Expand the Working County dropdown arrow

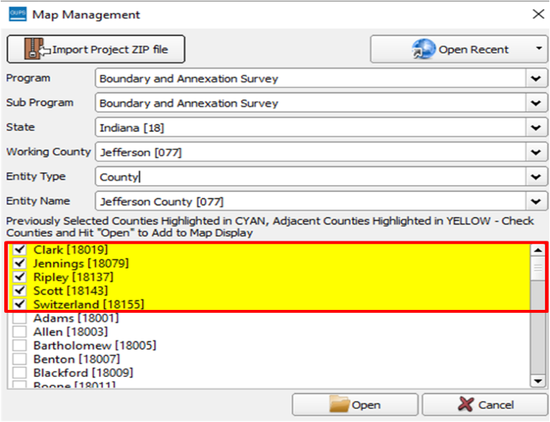[x=536, y=152]
